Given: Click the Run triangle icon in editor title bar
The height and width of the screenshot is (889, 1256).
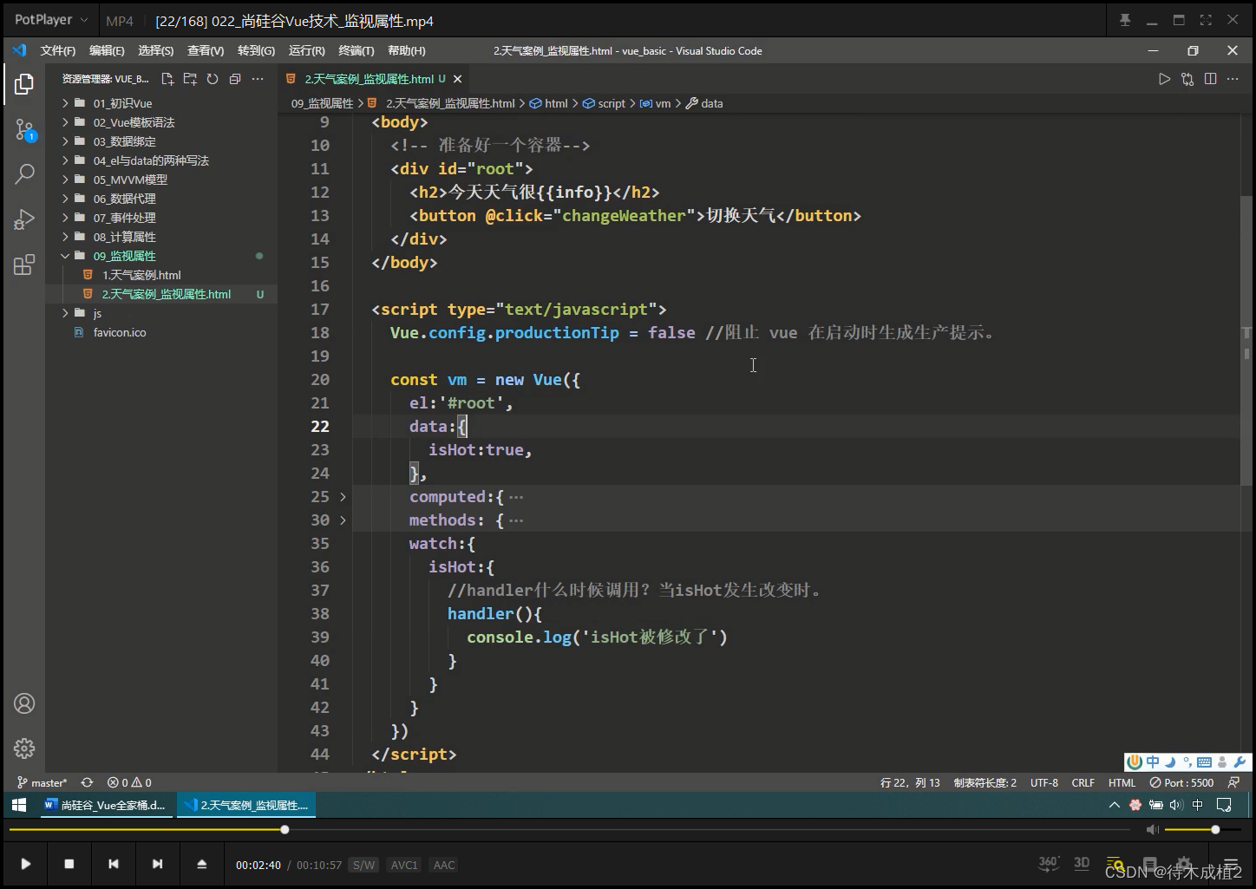Looking at the screenshot, I should (1164, 79).
